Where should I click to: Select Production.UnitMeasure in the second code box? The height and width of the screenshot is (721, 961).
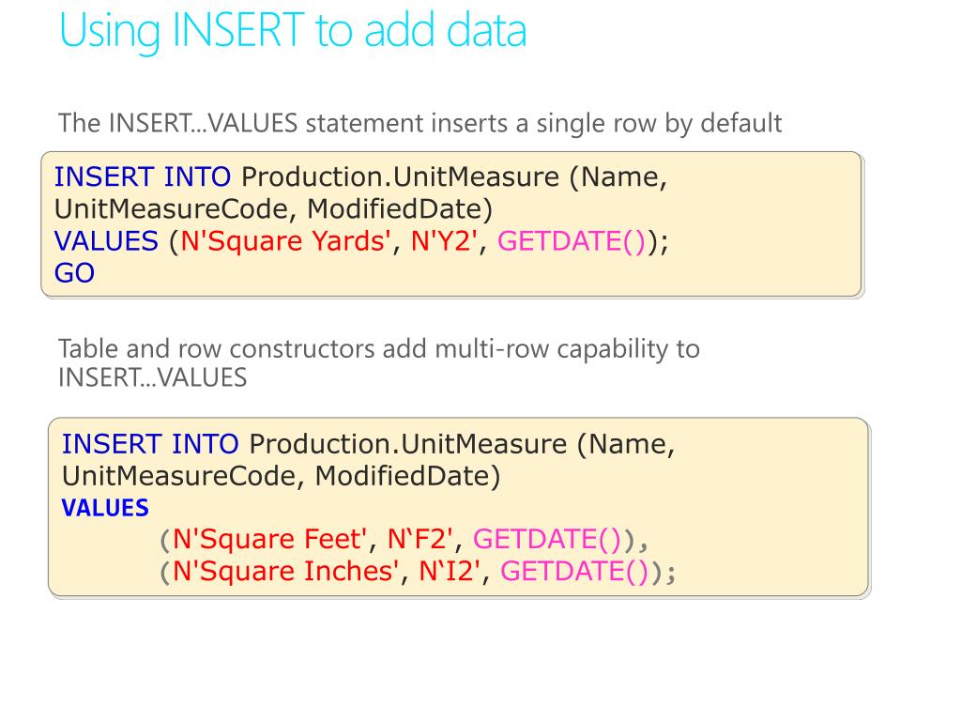point(408,443)
